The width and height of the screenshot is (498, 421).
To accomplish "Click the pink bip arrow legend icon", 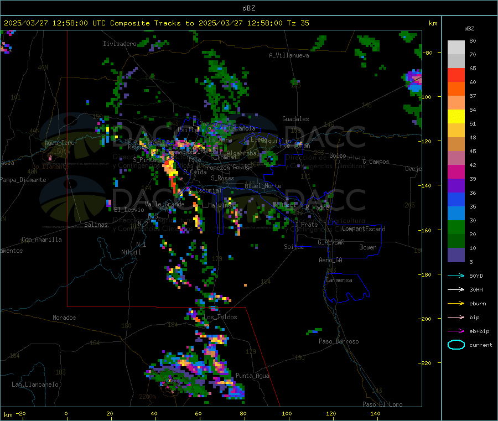I will tap(456, 317).
